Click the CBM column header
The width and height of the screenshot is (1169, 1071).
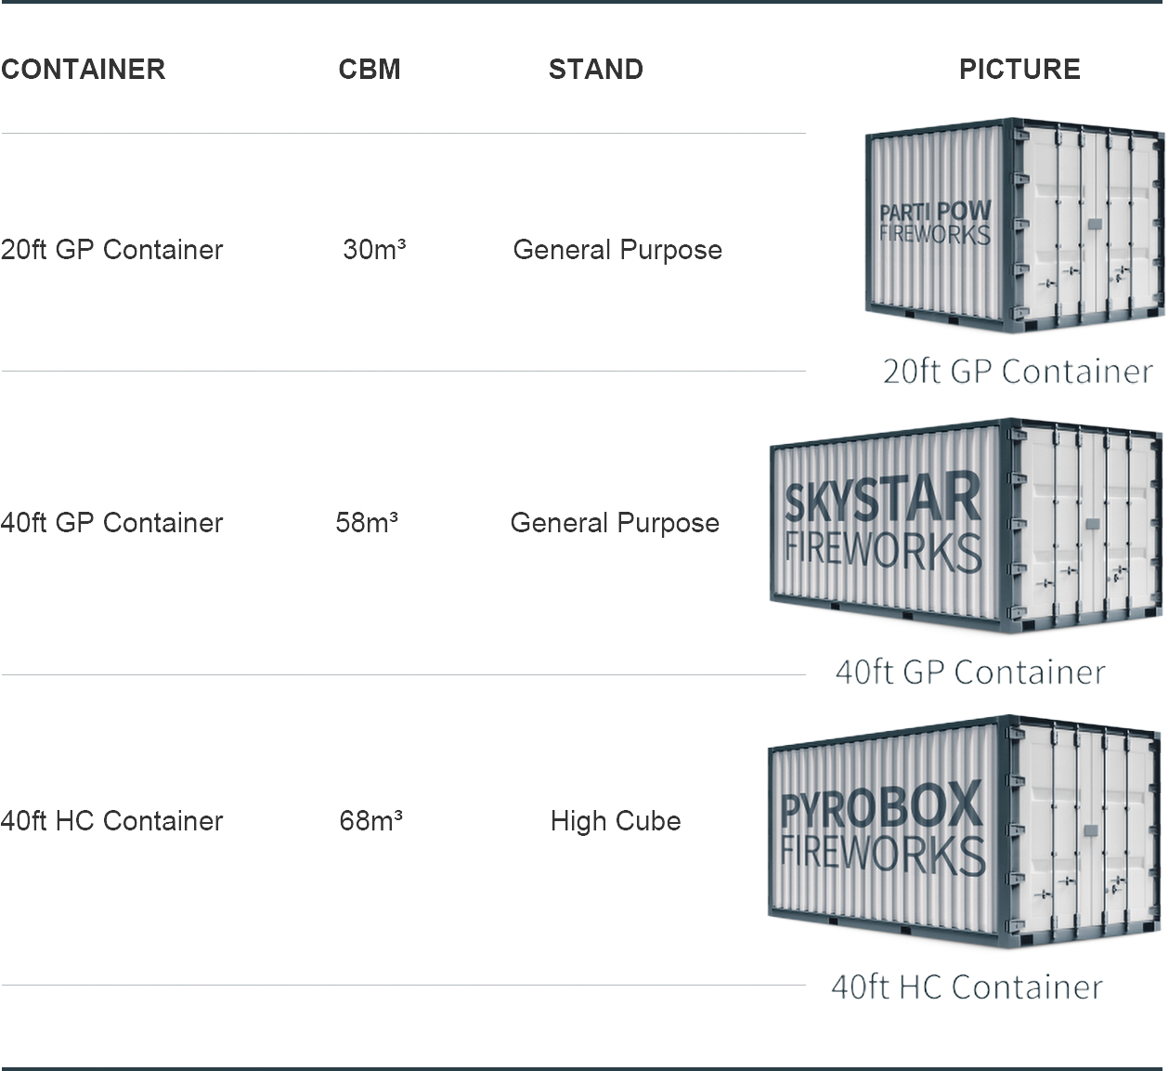(370, 70)
